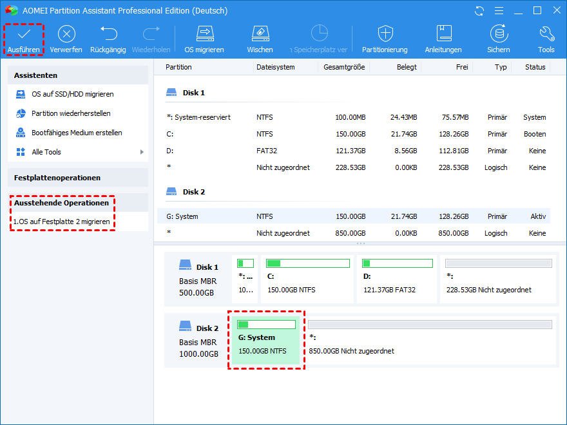Click Disk 1 Basis MBR 500.00GB label
Viewport: 567px width, 425px height.
pos(198,287)
